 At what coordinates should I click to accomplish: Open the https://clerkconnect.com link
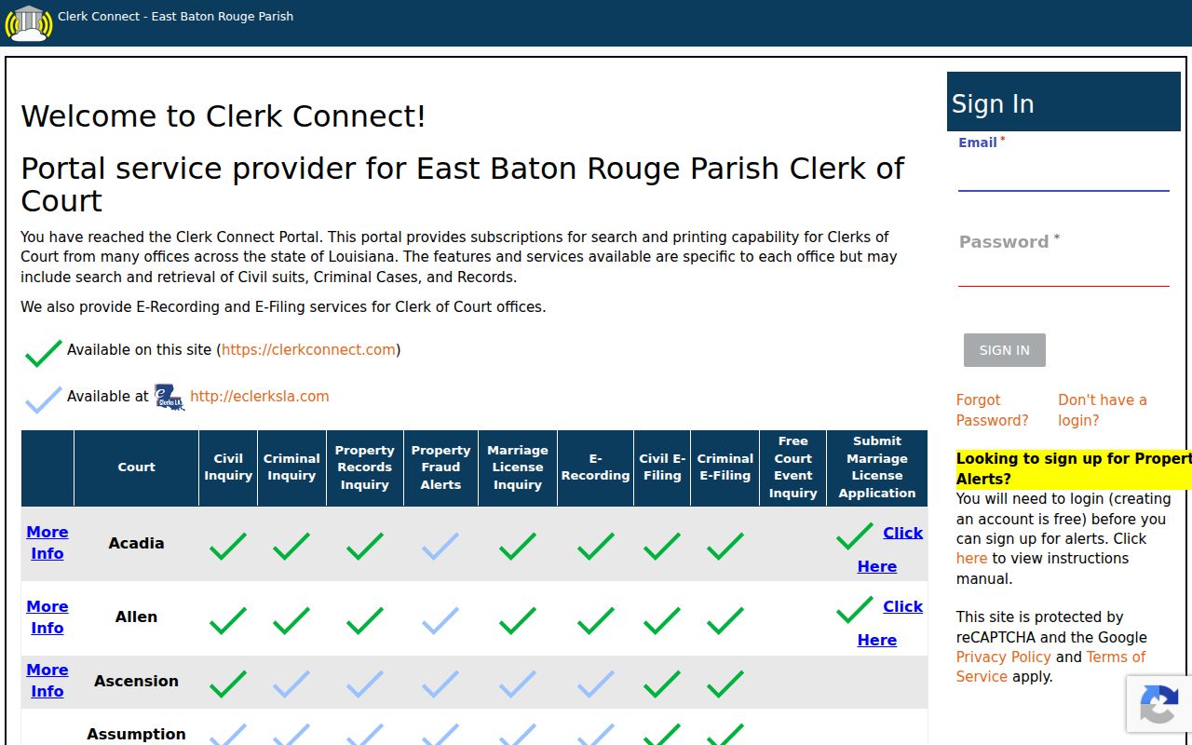point(308,350)
